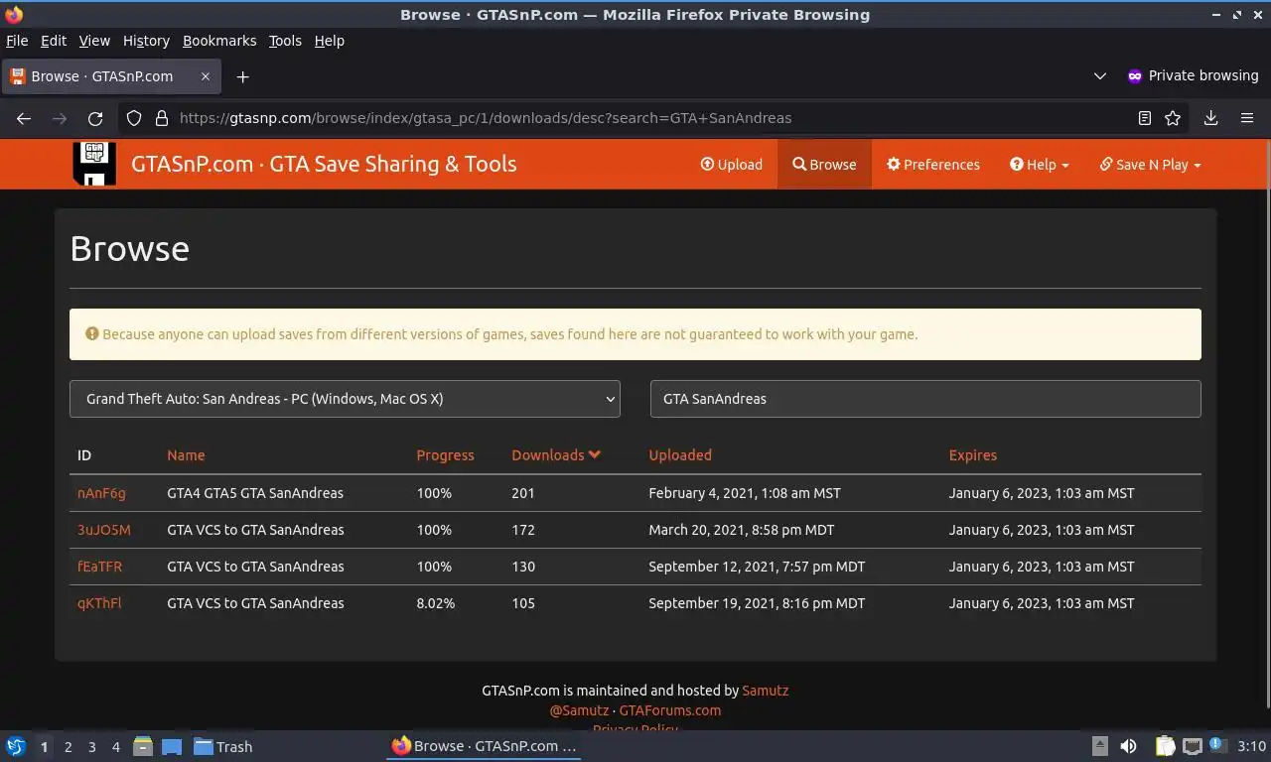
Task: Click the start menu icon in taskbar
Action: tap(16, 746)
